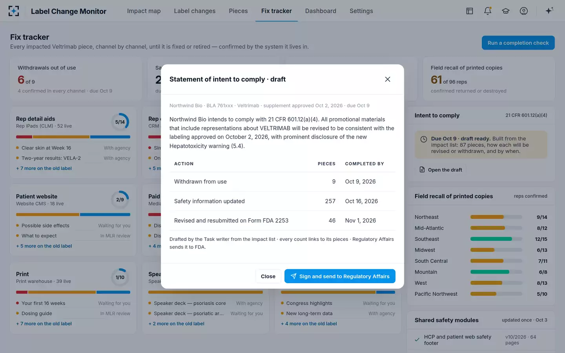This screenshot has width=565, height=353.
Task: Open the Dashboard tab
Action: coord(321,11)
